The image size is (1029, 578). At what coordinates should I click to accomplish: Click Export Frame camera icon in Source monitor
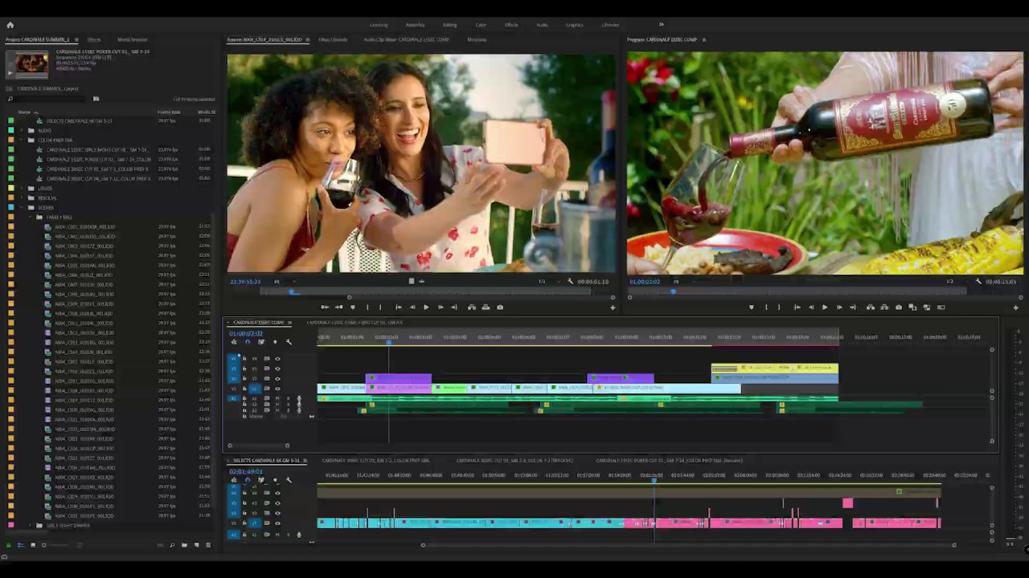click(x=500, y=307)
